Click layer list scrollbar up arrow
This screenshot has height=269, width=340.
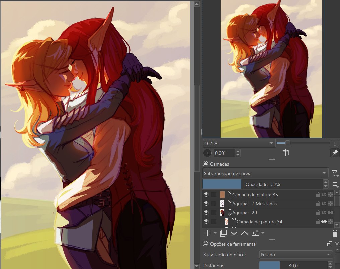click(x=337, y=193)
